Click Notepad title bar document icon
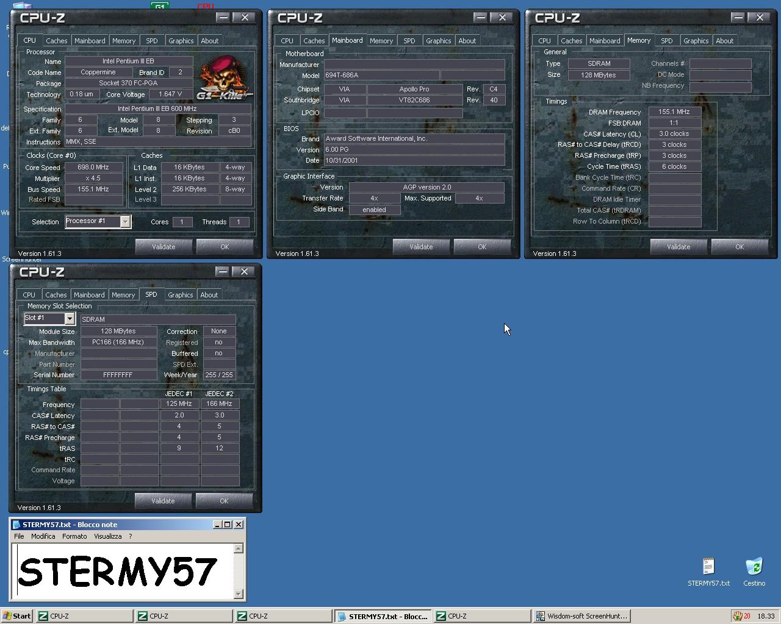 click(x=16, y=525)
